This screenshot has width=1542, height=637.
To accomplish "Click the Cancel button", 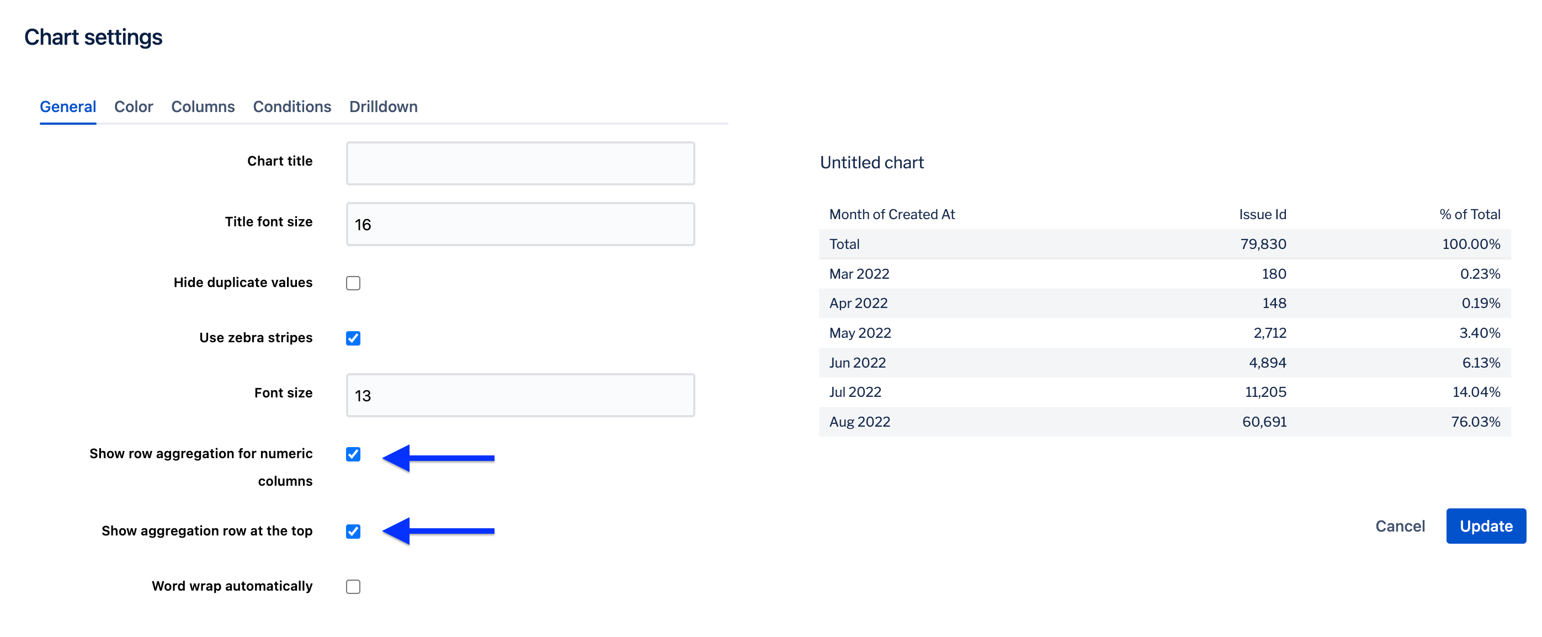I will pyautogui.click(x=1400, y=526).
